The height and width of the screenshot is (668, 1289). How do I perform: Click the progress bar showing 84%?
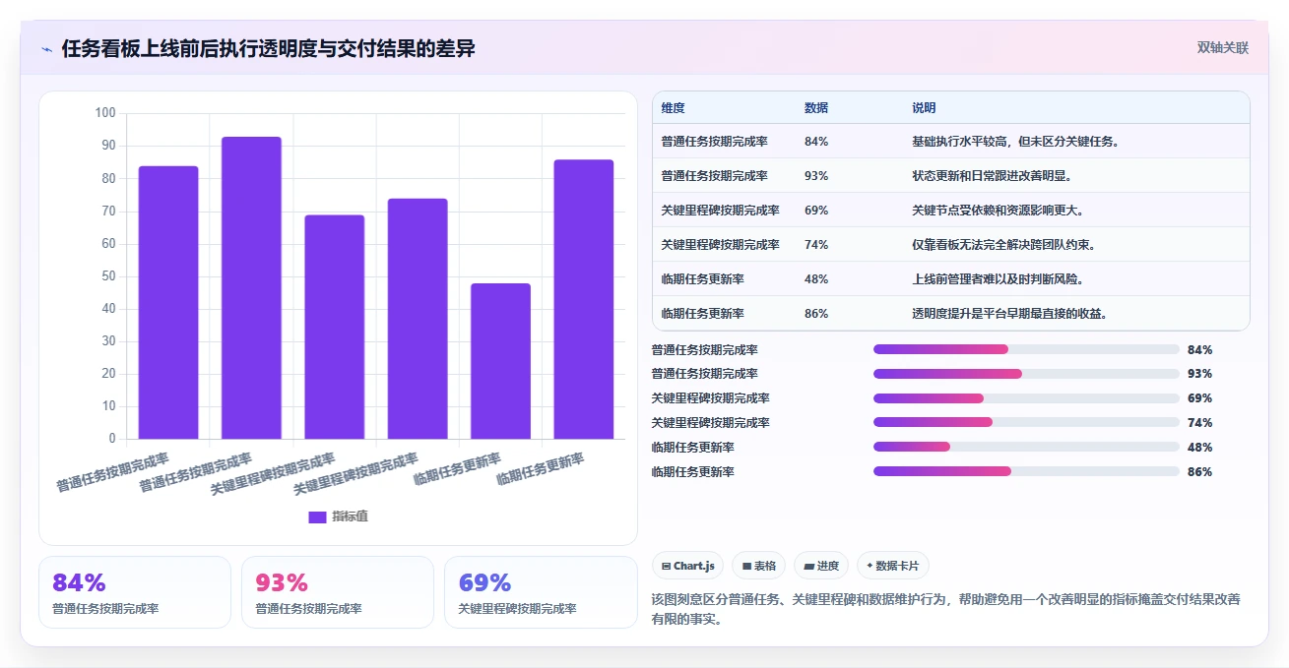click(x=1026, y=349)
